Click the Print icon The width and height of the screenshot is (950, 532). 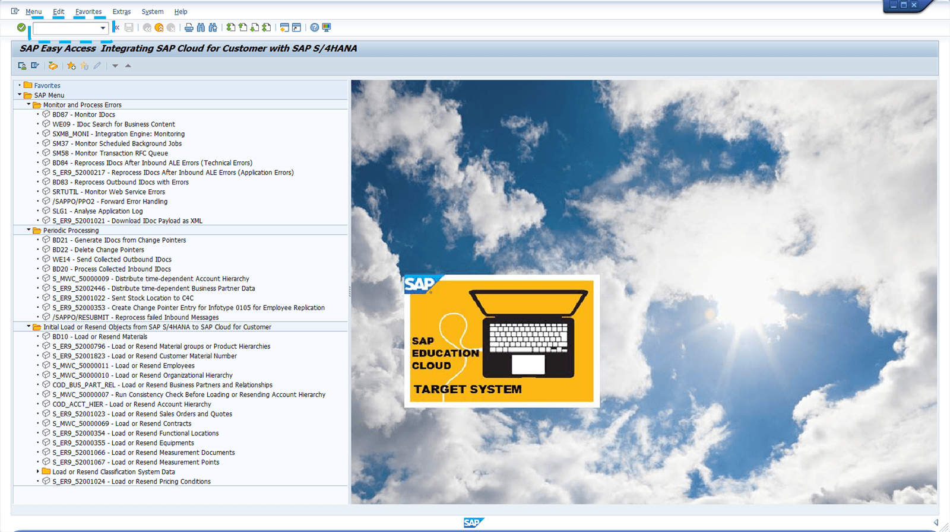(189, 27)
